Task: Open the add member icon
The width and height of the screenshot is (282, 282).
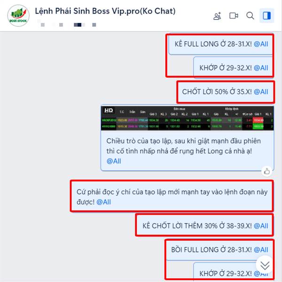Action: click(217, 16)
